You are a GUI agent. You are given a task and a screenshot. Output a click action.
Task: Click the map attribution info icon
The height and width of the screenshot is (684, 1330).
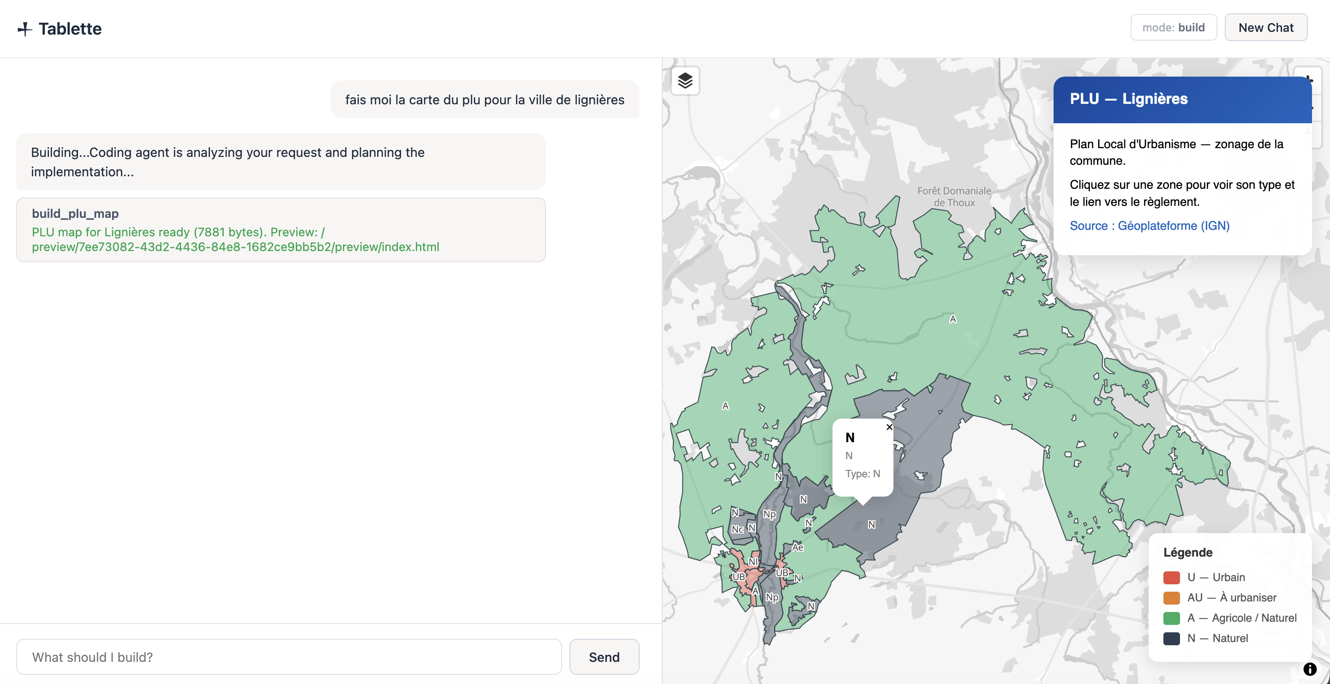point(1310,669)
